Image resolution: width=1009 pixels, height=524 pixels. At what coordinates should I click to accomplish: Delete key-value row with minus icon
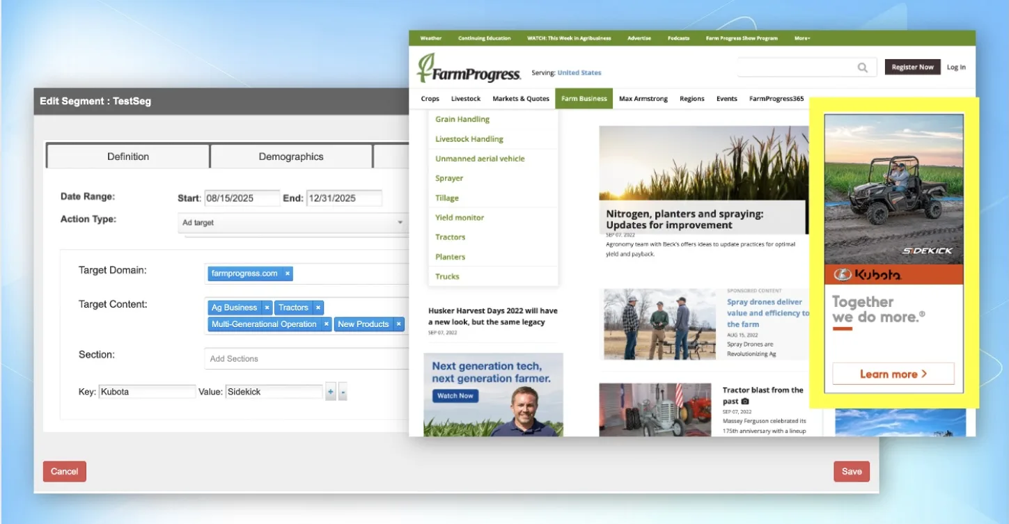(343, 392)
